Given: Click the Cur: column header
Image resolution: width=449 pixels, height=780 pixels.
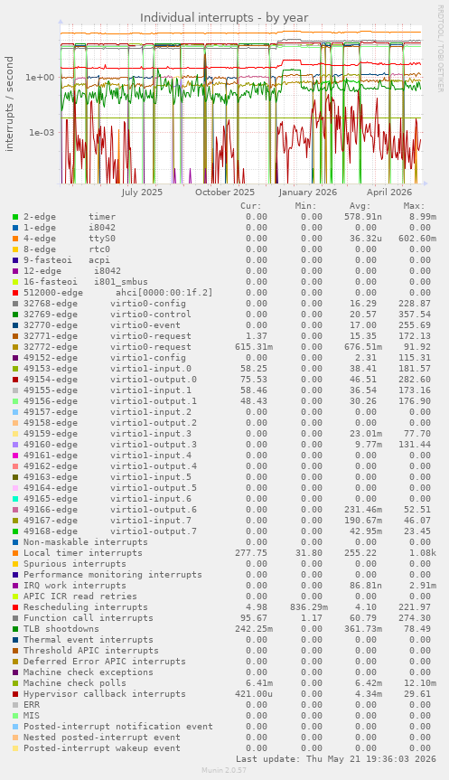Looking at the screenshot, I should click(251, 206).
